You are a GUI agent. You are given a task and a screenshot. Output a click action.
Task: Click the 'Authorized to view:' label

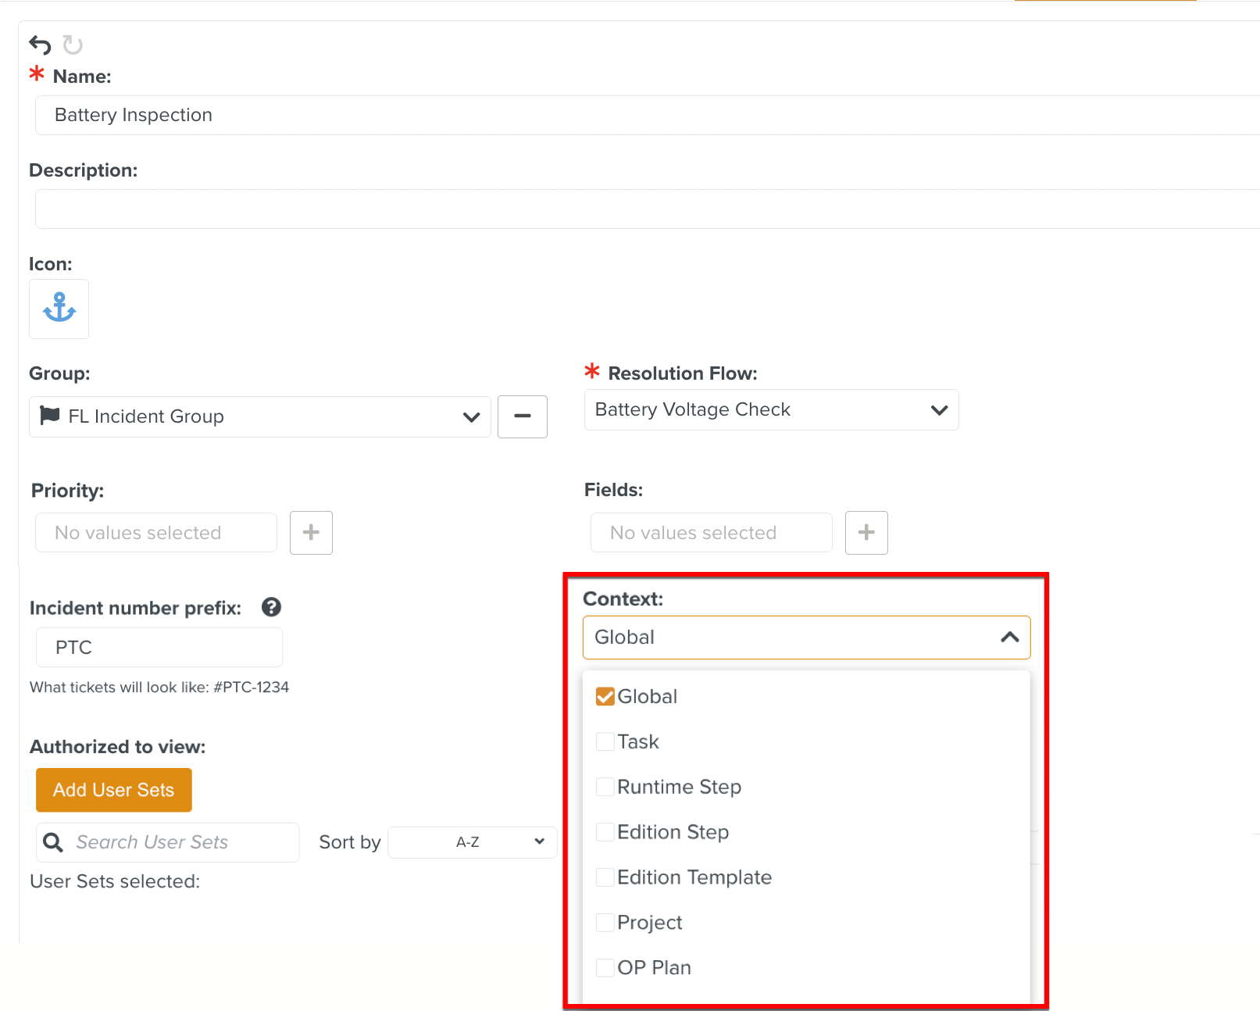pyautogui.click(x=118, y=747)
